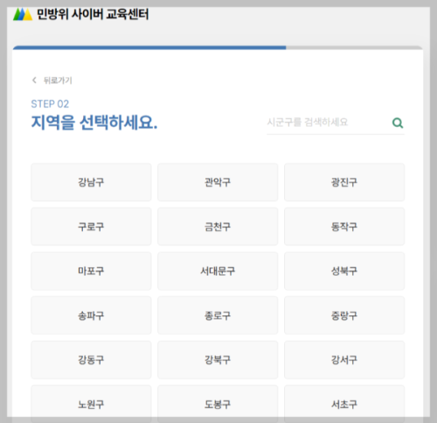Choose the 서초구 district button
The width and height of the screenshot is (437, 423).
[x=344, y=404]
